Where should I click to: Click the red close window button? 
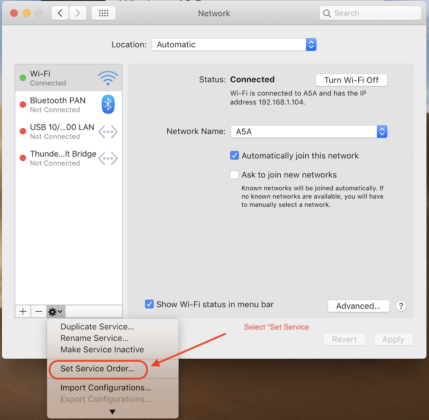pyautogui.click(x=14, y=13)
